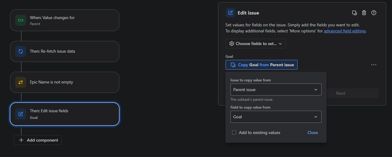This screenshot has width=392, height=157.
Task: Click the condition icon on Epic Name card
Action: pyautogui.click(x=21, y=82)
